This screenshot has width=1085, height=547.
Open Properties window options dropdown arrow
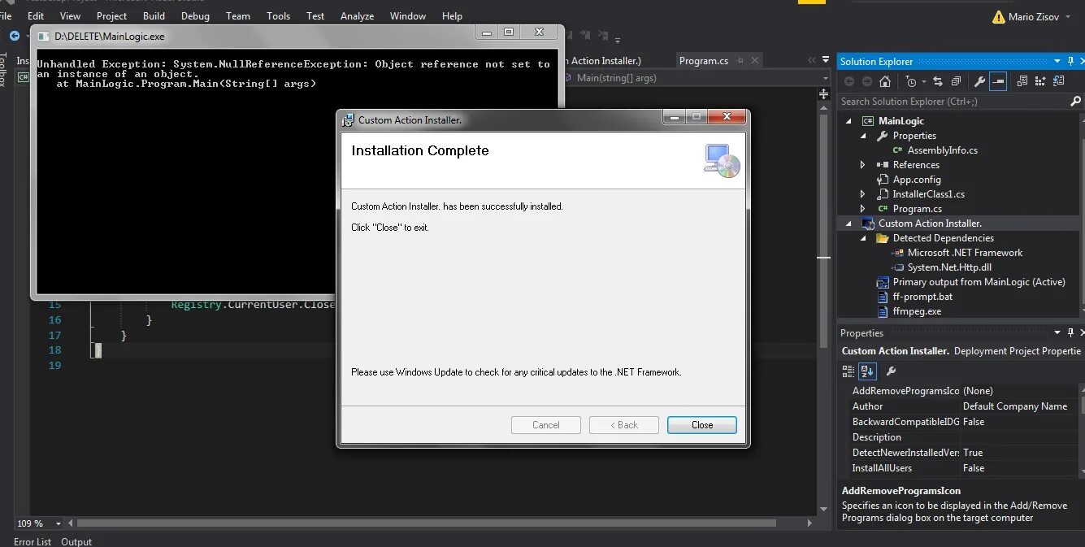[x=1058, y=332]
